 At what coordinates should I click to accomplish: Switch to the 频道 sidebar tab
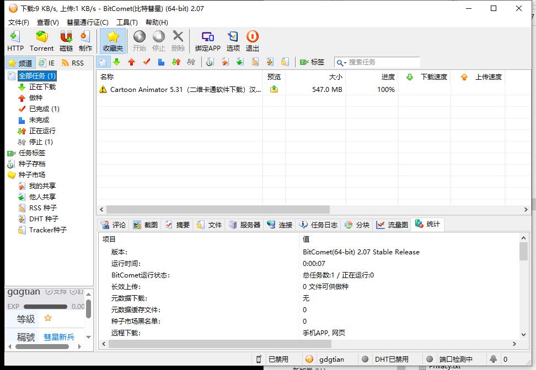coord(20,63)
